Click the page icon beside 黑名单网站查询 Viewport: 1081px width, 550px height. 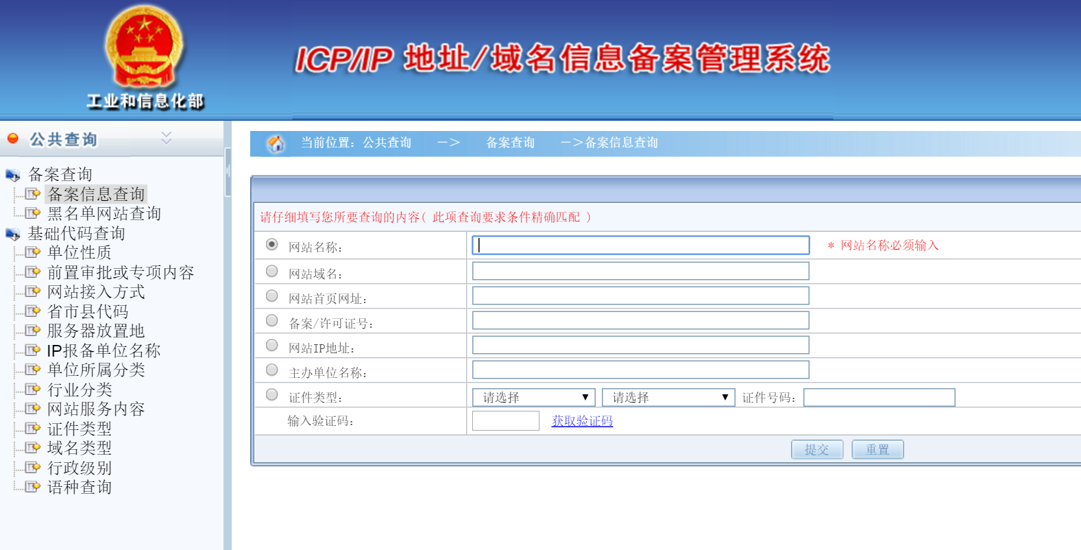(33, 213)
